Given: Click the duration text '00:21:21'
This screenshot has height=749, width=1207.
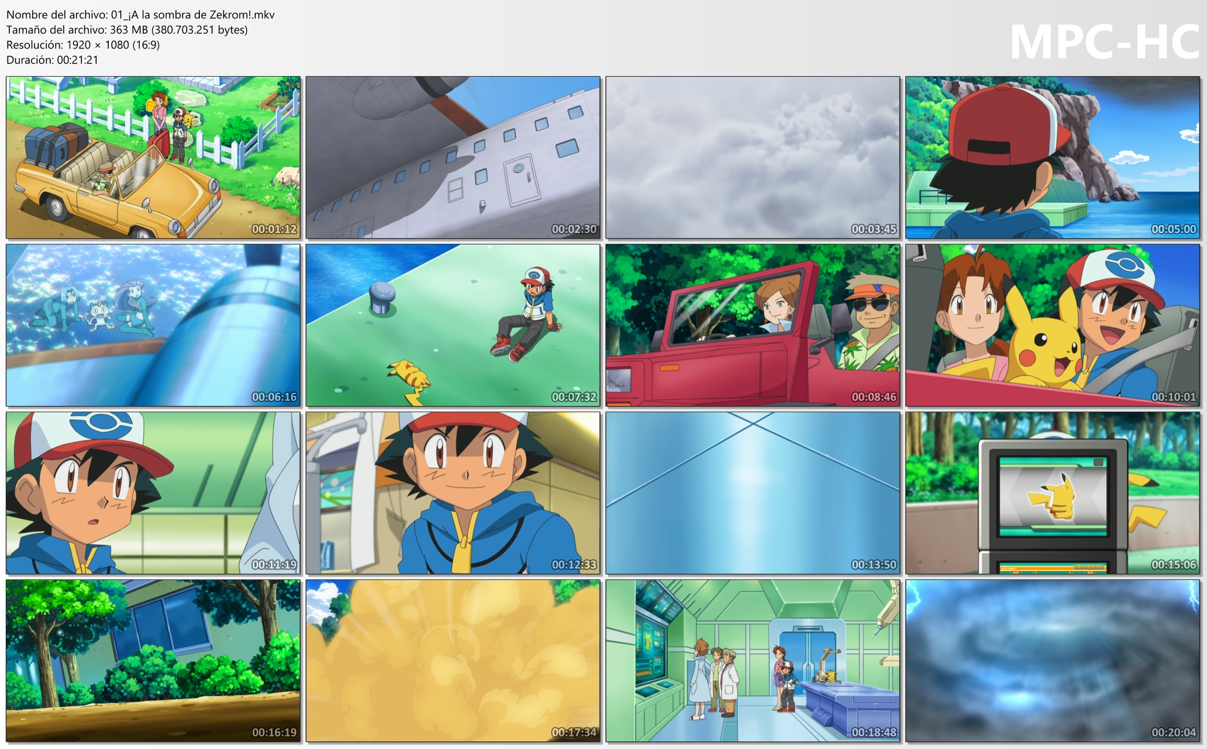Looking at the screenshot, I should tap(77, 60).
